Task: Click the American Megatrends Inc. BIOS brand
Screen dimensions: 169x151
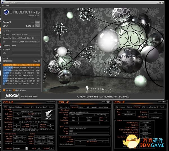Action: pos(89,129)
